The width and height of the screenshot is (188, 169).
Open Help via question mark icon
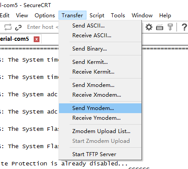tap(184, 27)
